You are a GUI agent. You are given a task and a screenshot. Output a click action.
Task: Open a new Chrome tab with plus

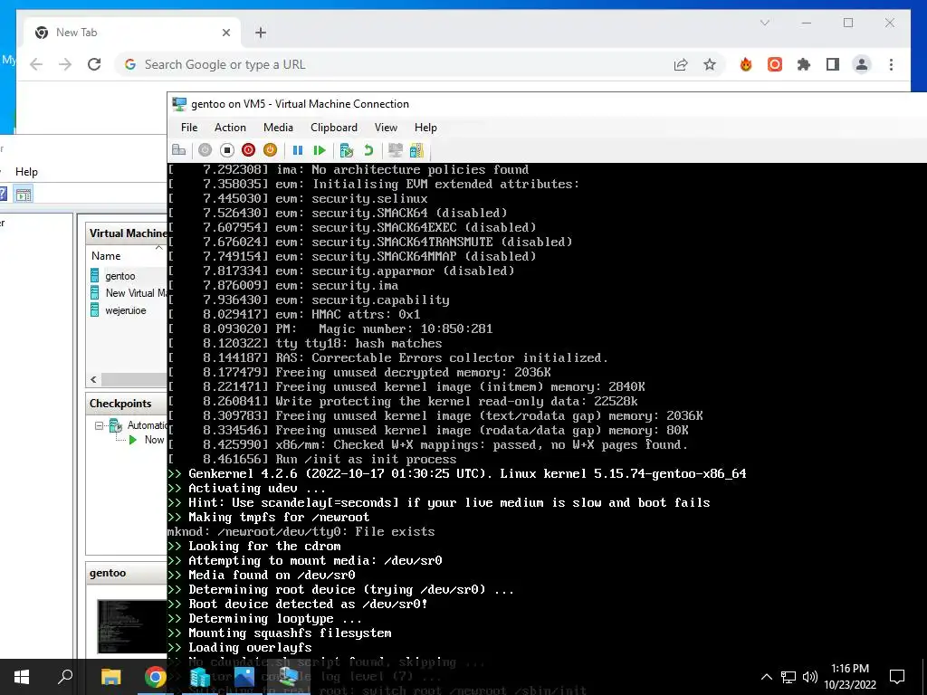[x=261, y=33]
